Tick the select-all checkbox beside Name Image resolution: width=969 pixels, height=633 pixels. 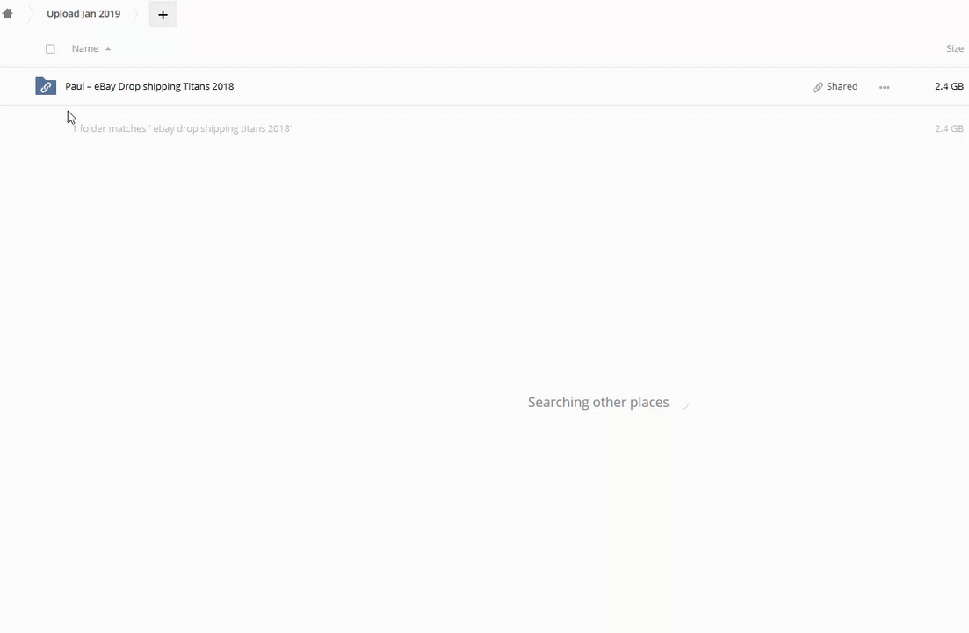click(50, 49)
